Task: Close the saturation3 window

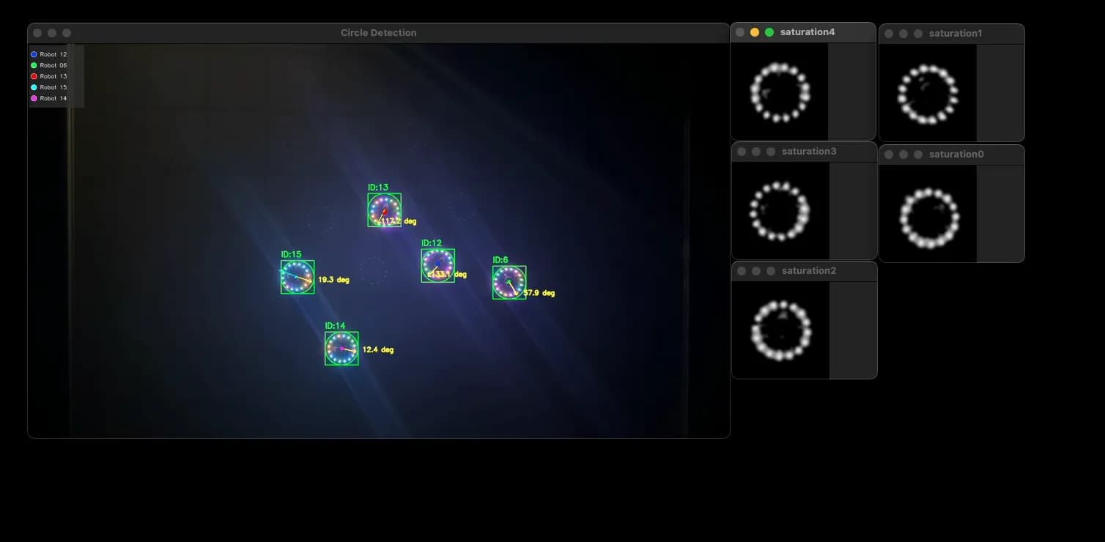Action: coord(742,152)
